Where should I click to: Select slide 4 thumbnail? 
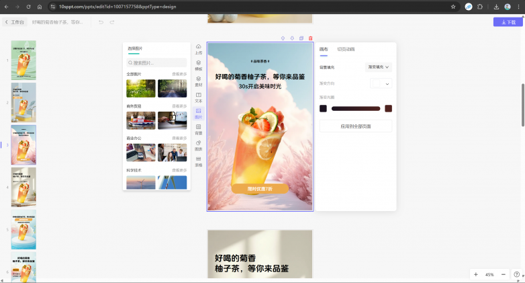23,187
